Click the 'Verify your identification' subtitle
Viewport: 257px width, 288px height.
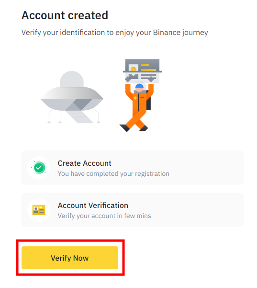[x=115, y=33]
